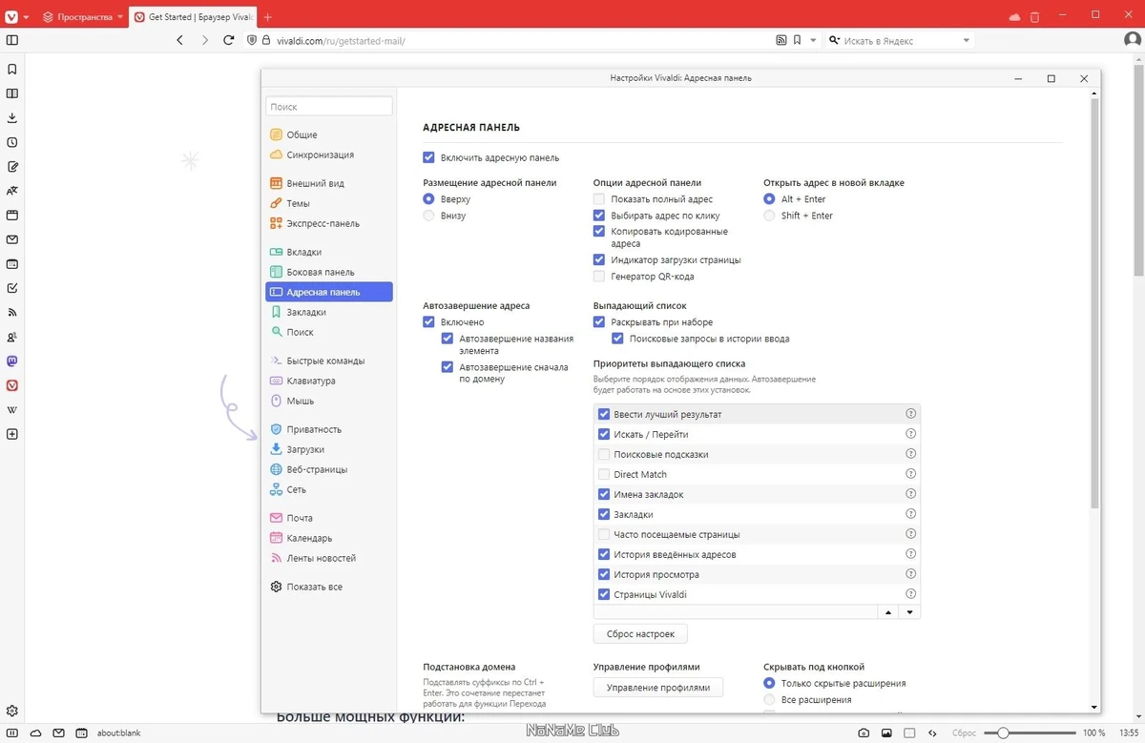Open the profile avatar icon
Viewport: 1145px width, 743px height.
tap(1132, 41)
